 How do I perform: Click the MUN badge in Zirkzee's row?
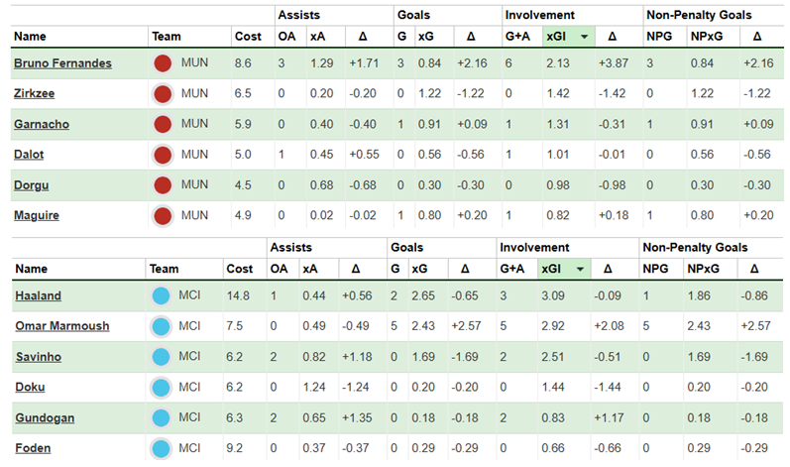coord(164,94)
